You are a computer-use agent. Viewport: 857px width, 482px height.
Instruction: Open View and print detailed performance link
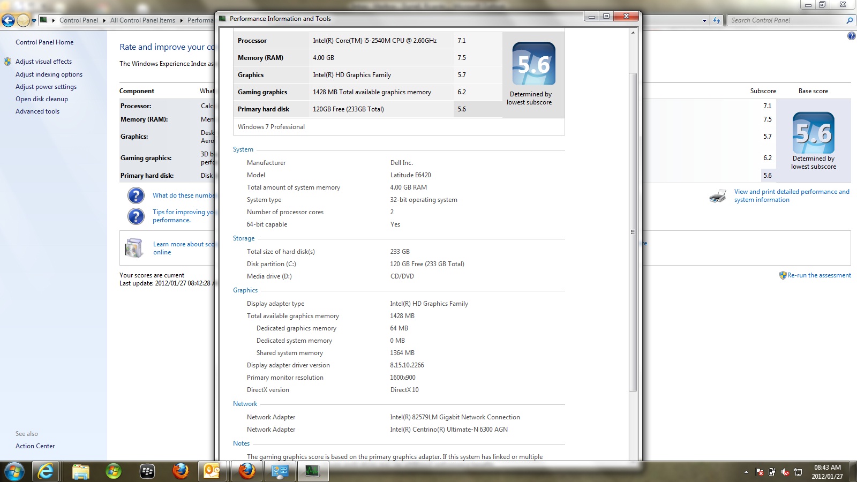tap(792, 195)
